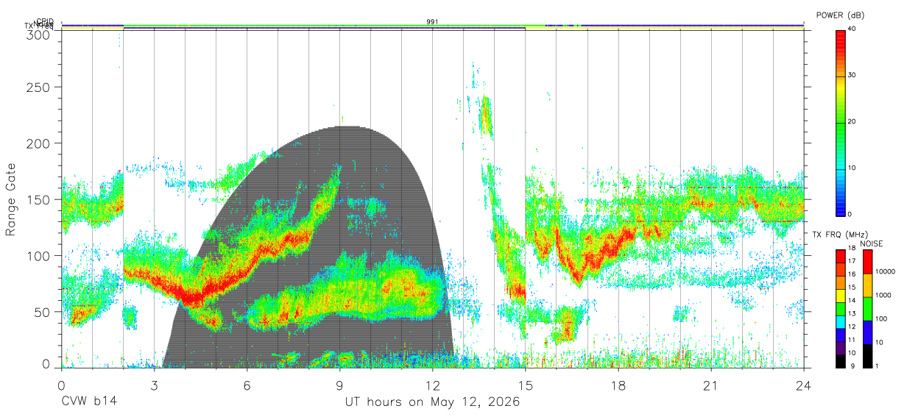Click the CPID label at the top left

[x=46, y=21]
